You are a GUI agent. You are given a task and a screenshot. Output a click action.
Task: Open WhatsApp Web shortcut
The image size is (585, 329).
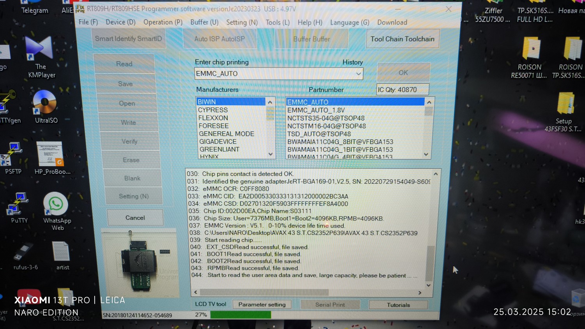(x=57, y=211)
